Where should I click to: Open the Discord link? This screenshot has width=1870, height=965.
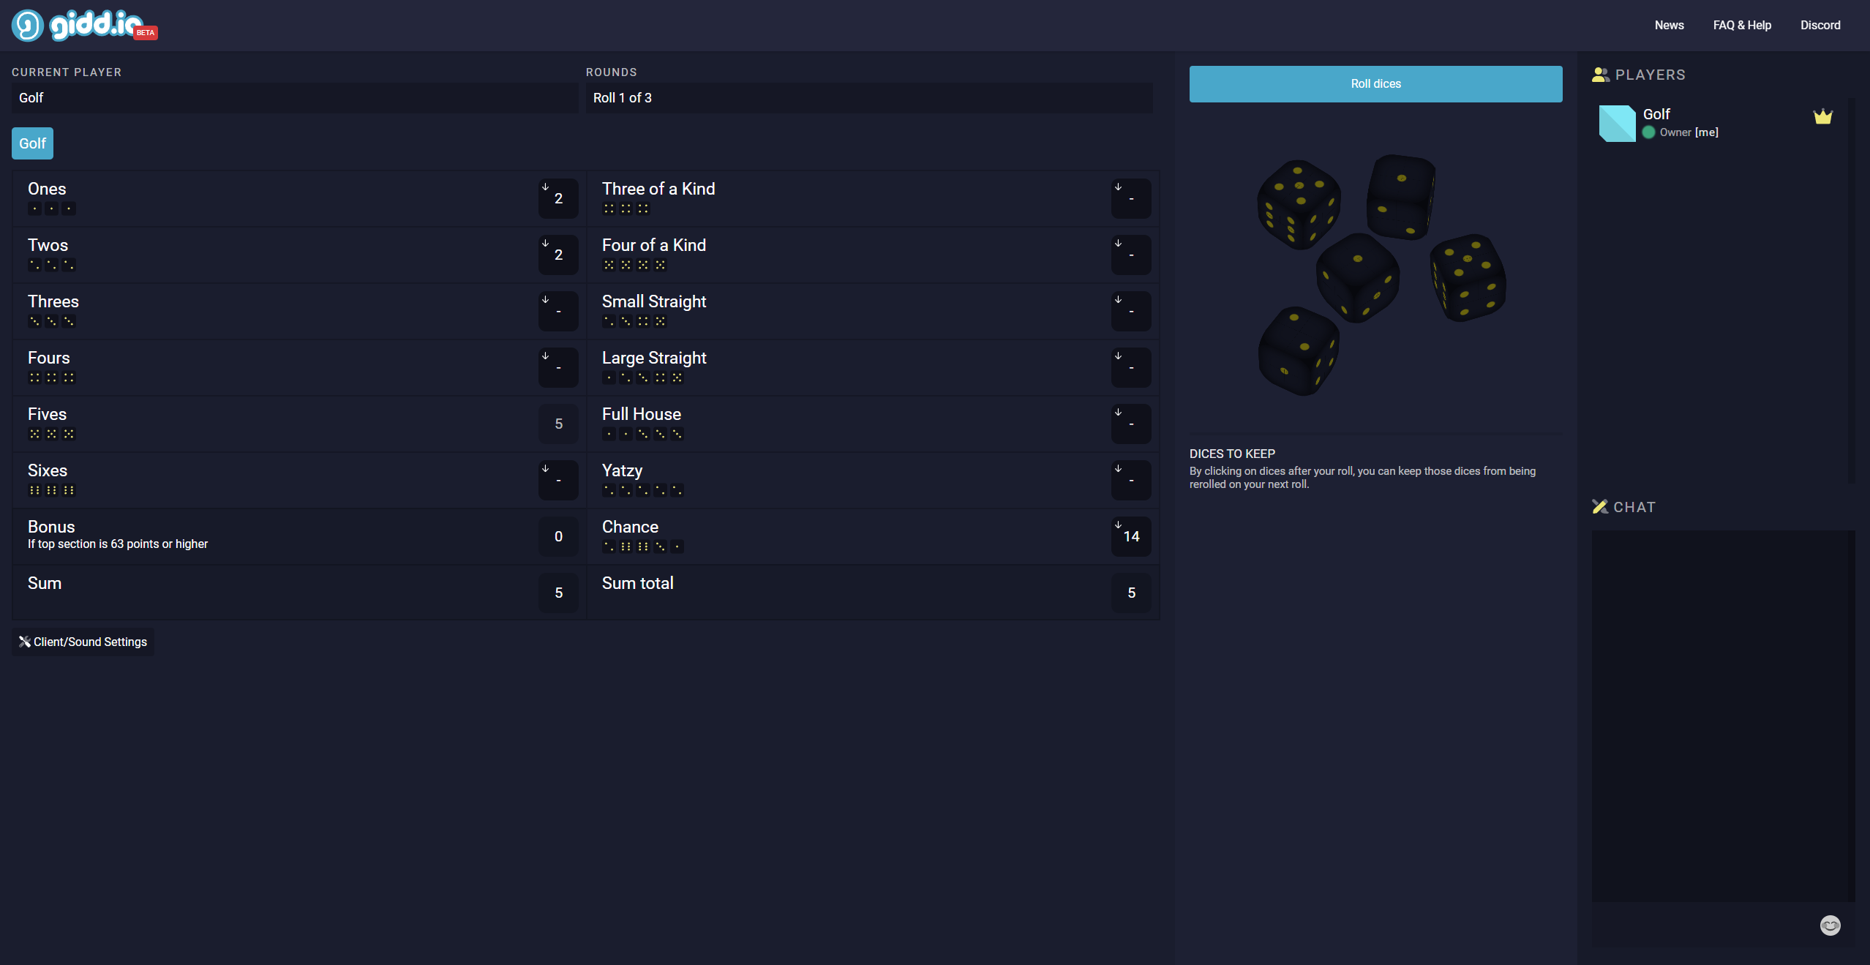click(x=1820, y=25)
